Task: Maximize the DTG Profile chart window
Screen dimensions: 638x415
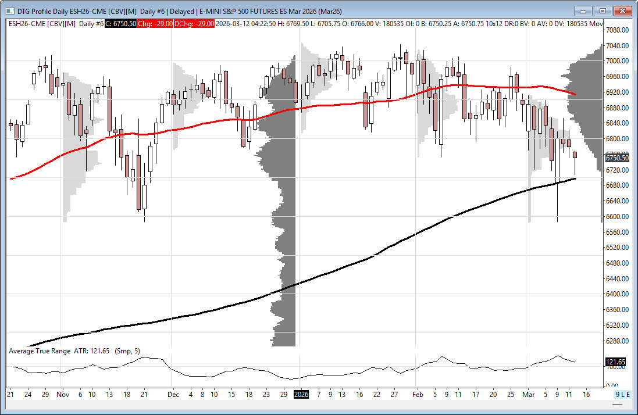Action: point(603,10)
